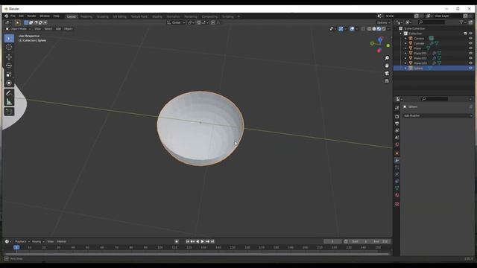This screenshot has width=477, height=268.
Task: Open the outliner filter dropdown
Action: pos(462,22)
